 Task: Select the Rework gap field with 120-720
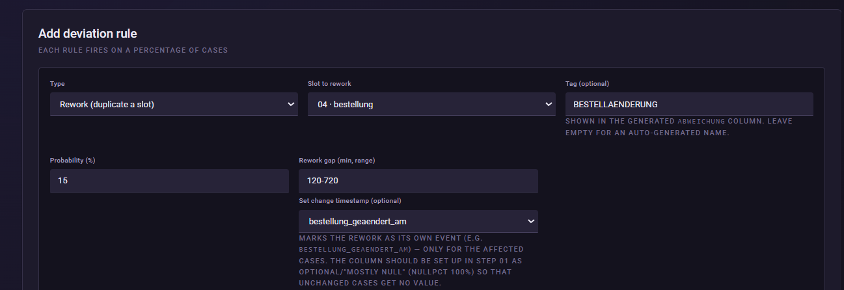pos(418,181)
